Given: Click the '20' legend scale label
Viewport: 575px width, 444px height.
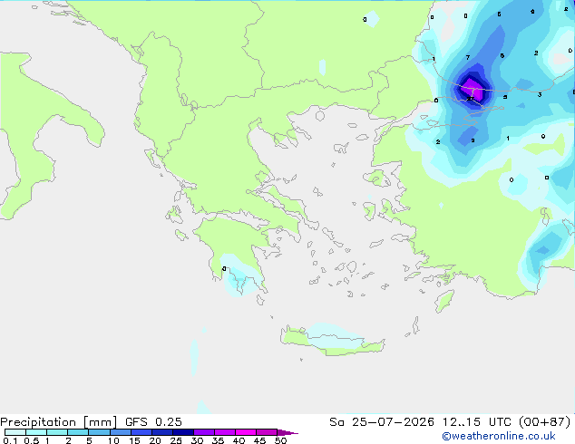Looking at the screenshot, I should point(155,440).
